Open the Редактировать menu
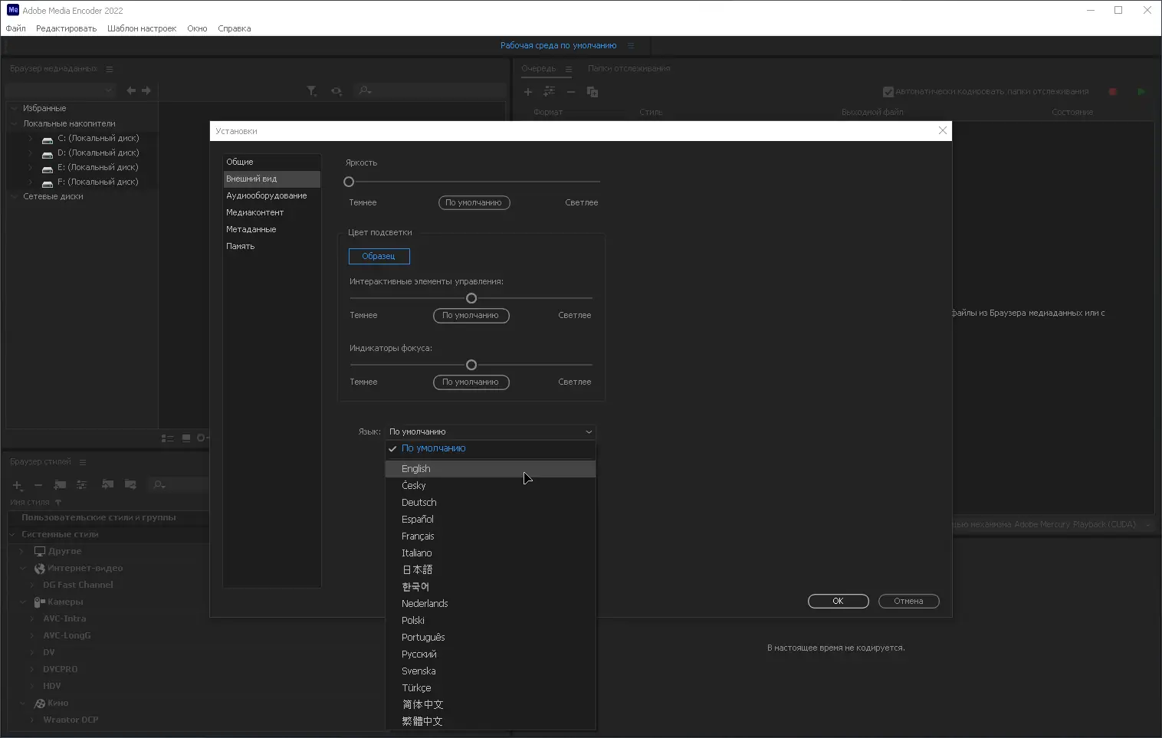Viewport: 1162px width, 738px height. (x=66, y=28)
